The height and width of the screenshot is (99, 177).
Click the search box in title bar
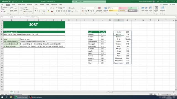click(89, 2)
